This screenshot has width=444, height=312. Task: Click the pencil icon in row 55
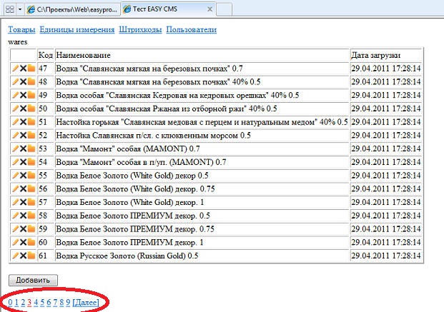coord(15,176)
